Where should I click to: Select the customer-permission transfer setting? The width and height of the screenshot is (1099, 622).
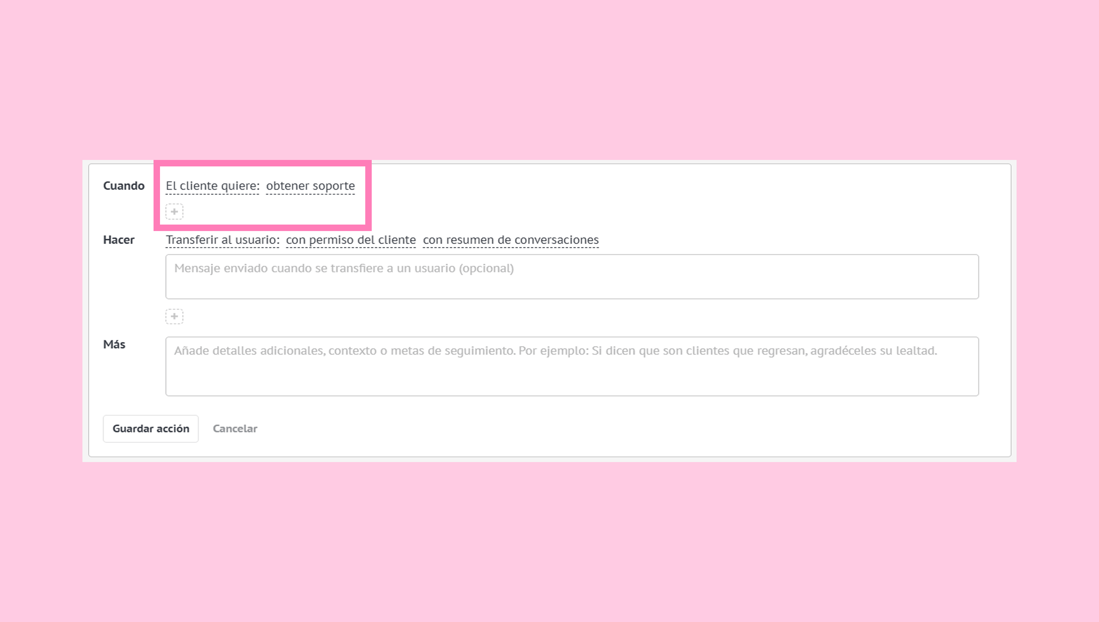coord(350,240)
